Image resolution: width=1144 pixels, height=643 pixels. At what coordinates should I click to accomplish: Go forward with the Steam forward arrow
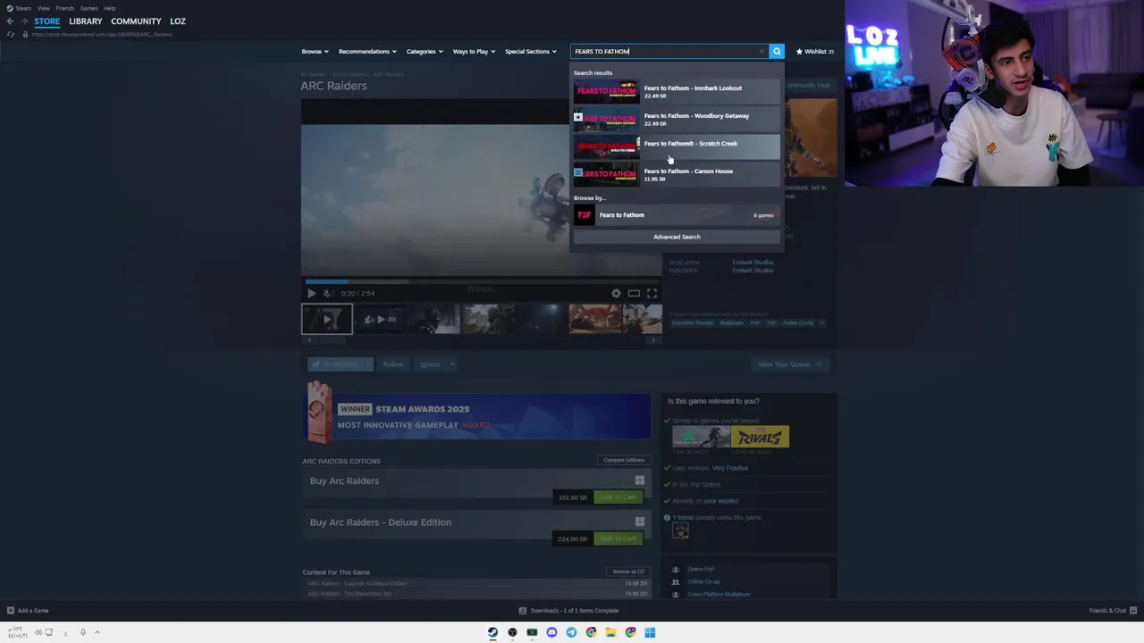[x=24, y=21]
